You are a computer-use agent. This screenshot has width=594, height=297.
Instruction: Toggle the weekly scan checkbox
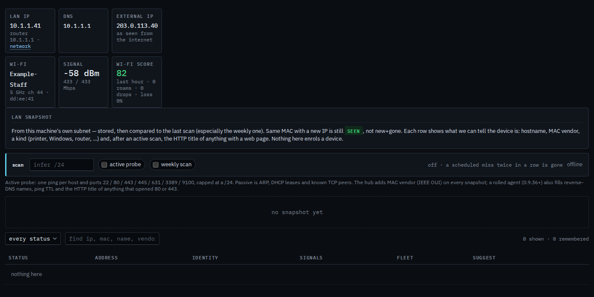point(156,165)
